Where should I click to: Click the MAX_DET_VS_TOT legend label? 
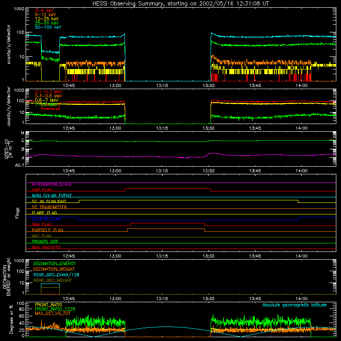point(52,313)
